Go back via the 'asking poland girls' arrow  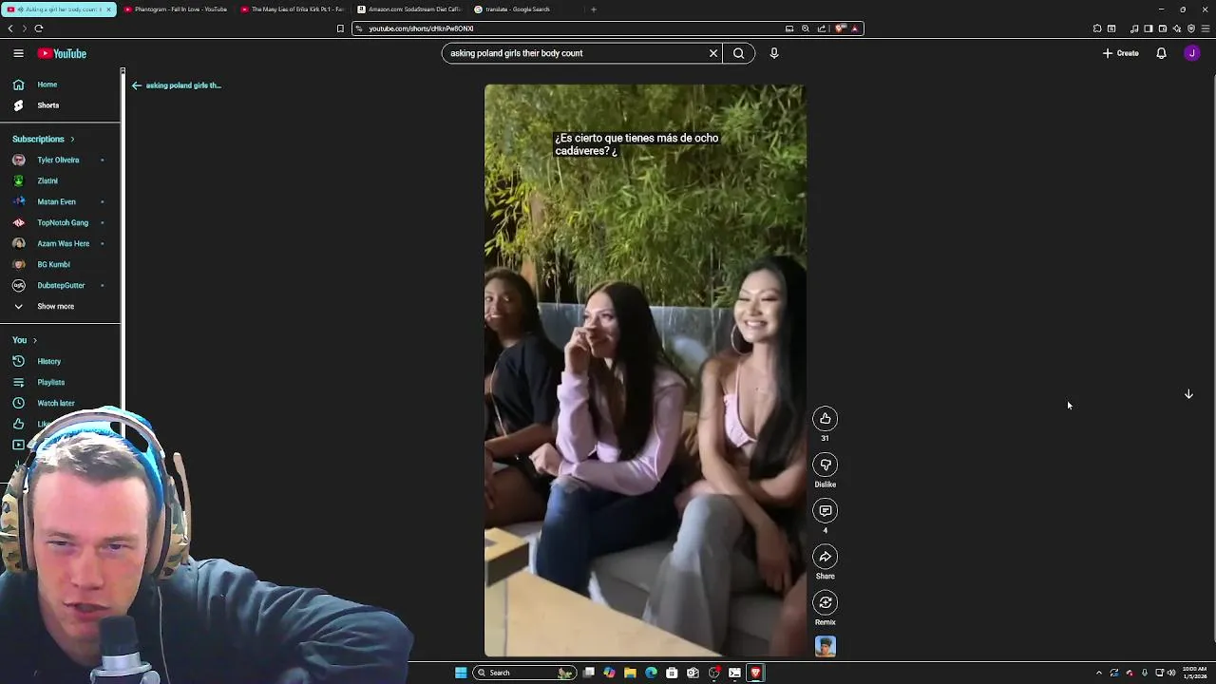pos(137,85)
